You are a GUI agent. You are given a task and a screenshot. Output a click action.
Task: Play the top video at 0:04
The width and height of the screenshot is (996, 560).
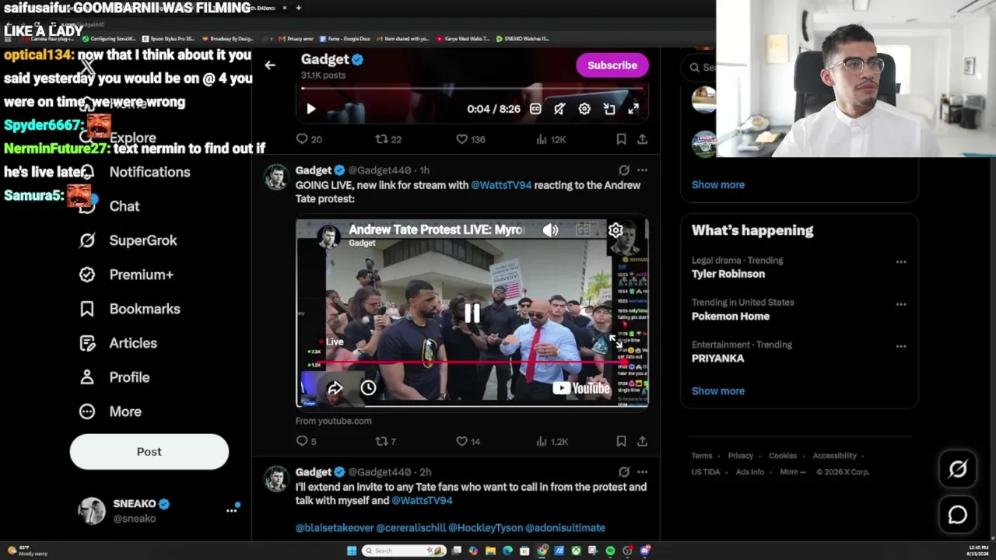[x=310, y=109]
